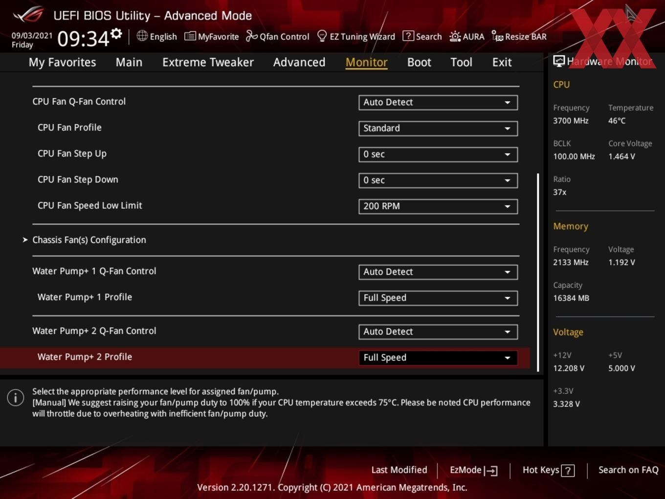
Task: Open CPU Fan Step Up dropdown
Action: [x=438, y=154]
